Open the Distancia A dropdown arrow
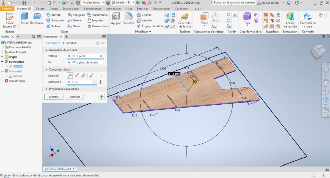This screenshot has width=330, height=178. [x=94, y=82]
